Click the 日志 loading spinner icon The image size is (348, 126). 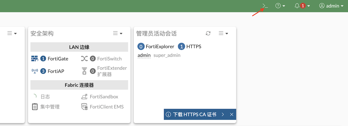pos(34,96)
